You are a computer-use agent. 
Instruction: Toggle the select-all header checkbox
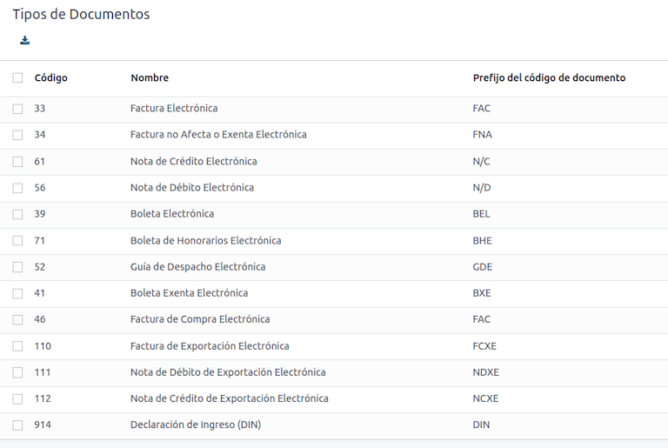(x=17, y=78)
